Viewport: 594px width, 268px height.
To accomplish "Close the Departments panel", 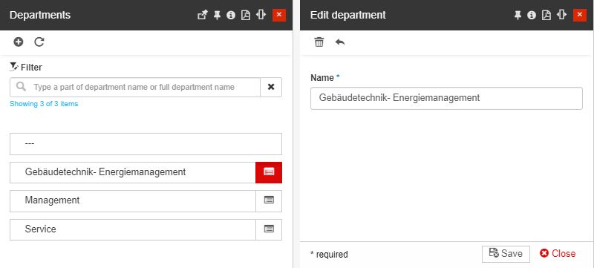I will point(279,15).
